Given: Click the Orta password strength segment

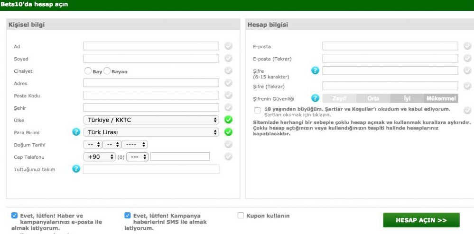Looking at the screenshot, I should click(373, 98).
